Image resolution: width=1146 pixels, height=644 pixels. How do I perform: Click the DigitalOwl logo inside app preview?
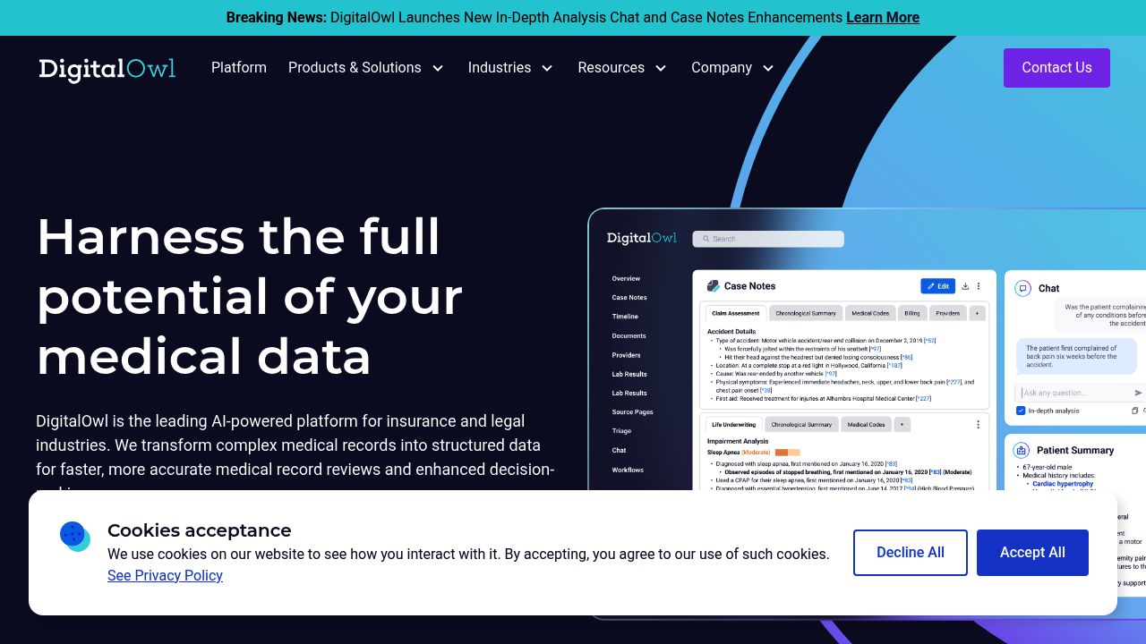point(642,238)
